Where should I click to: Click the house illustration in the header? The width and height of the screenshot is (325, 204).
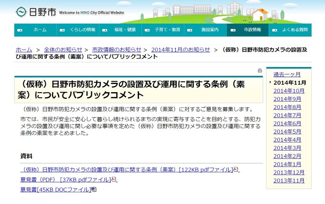coord(260,15)
